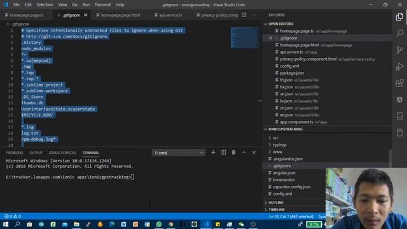Click the terminal command prompt input
The height and width of the screenshot is (229, 407).
coord(133,177)
